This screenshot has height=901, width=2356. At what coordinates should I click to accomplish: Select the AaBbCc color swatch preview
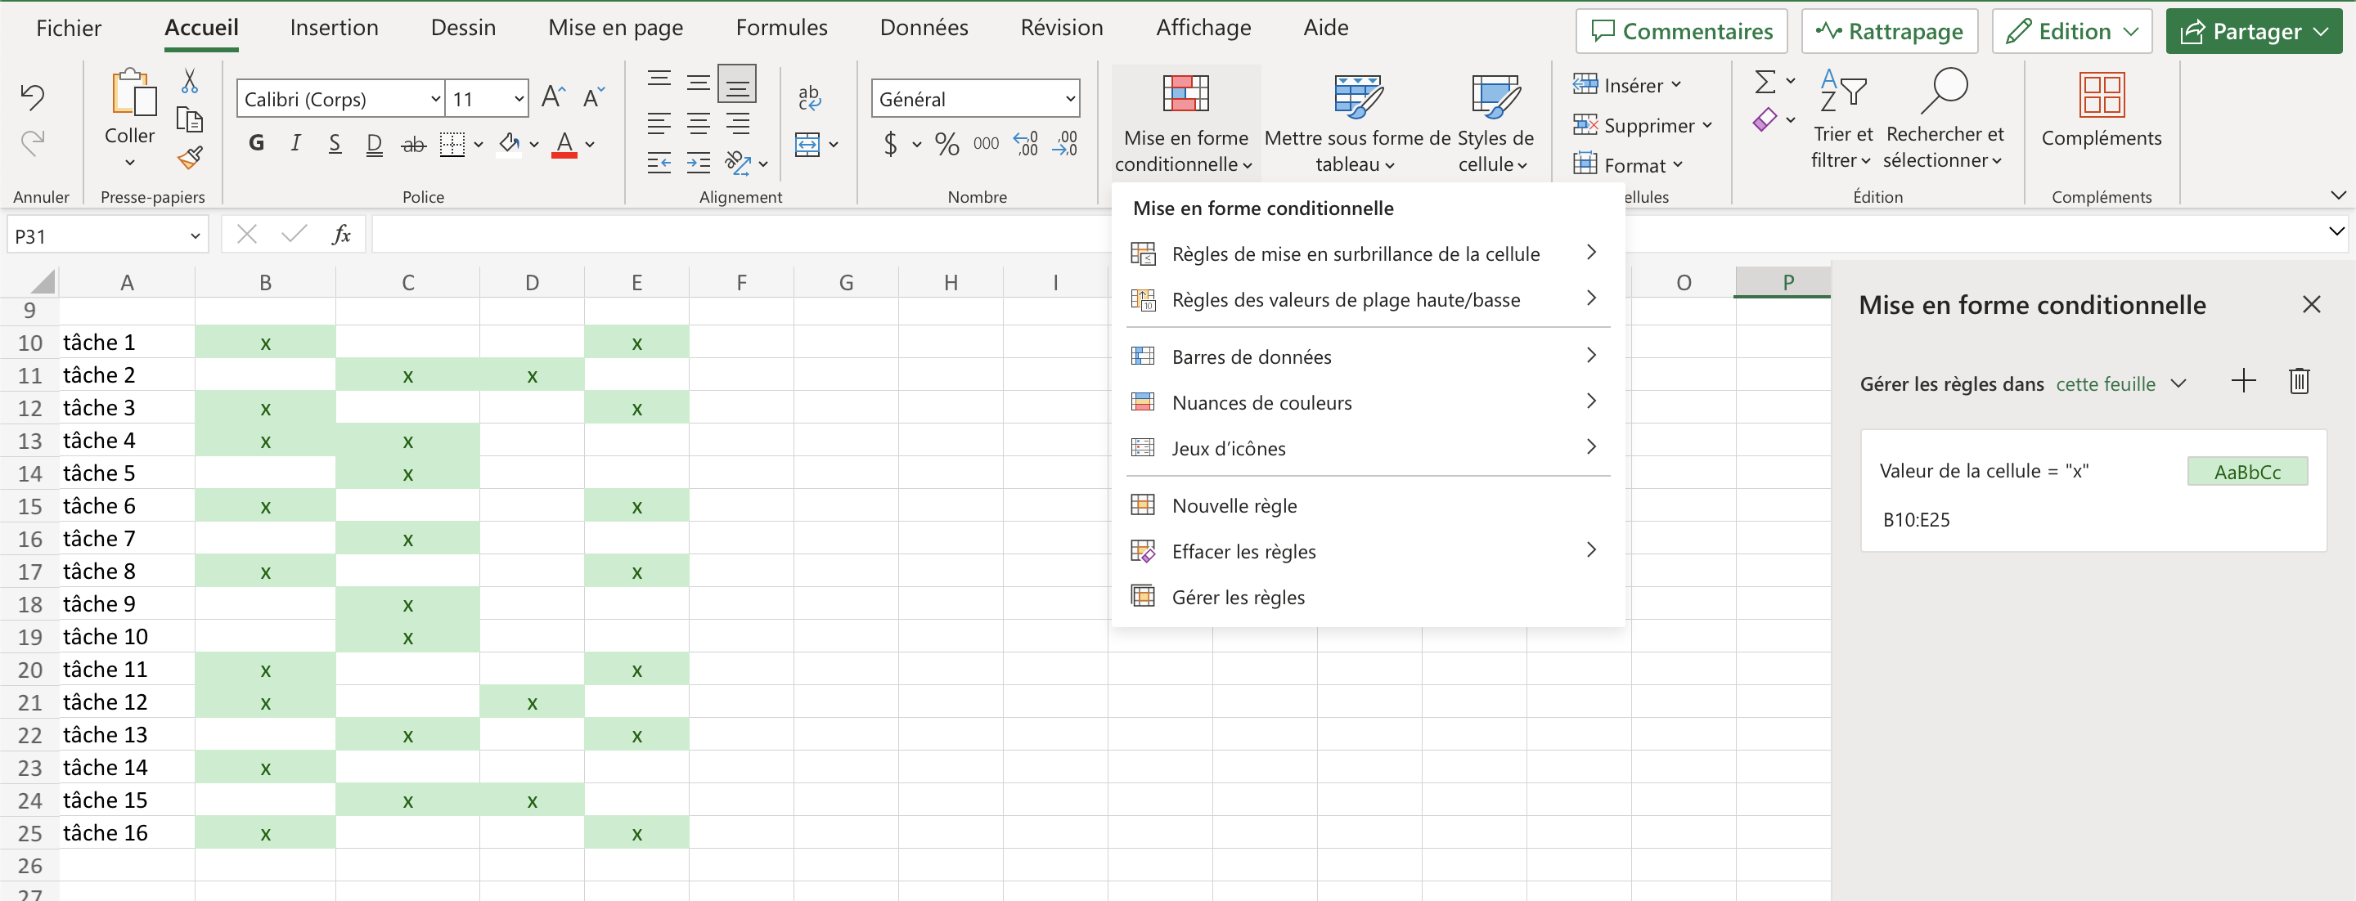click(2248, 472)
